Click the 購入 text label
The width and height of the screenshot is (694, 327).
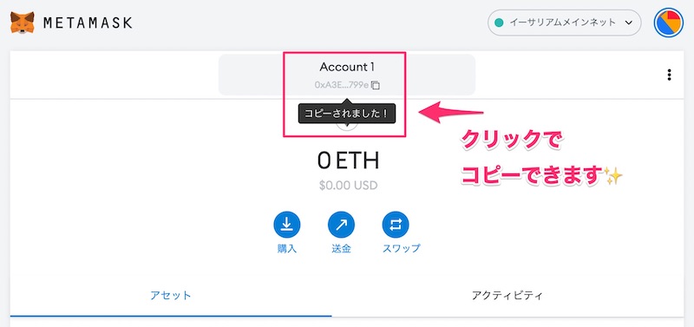287,248
